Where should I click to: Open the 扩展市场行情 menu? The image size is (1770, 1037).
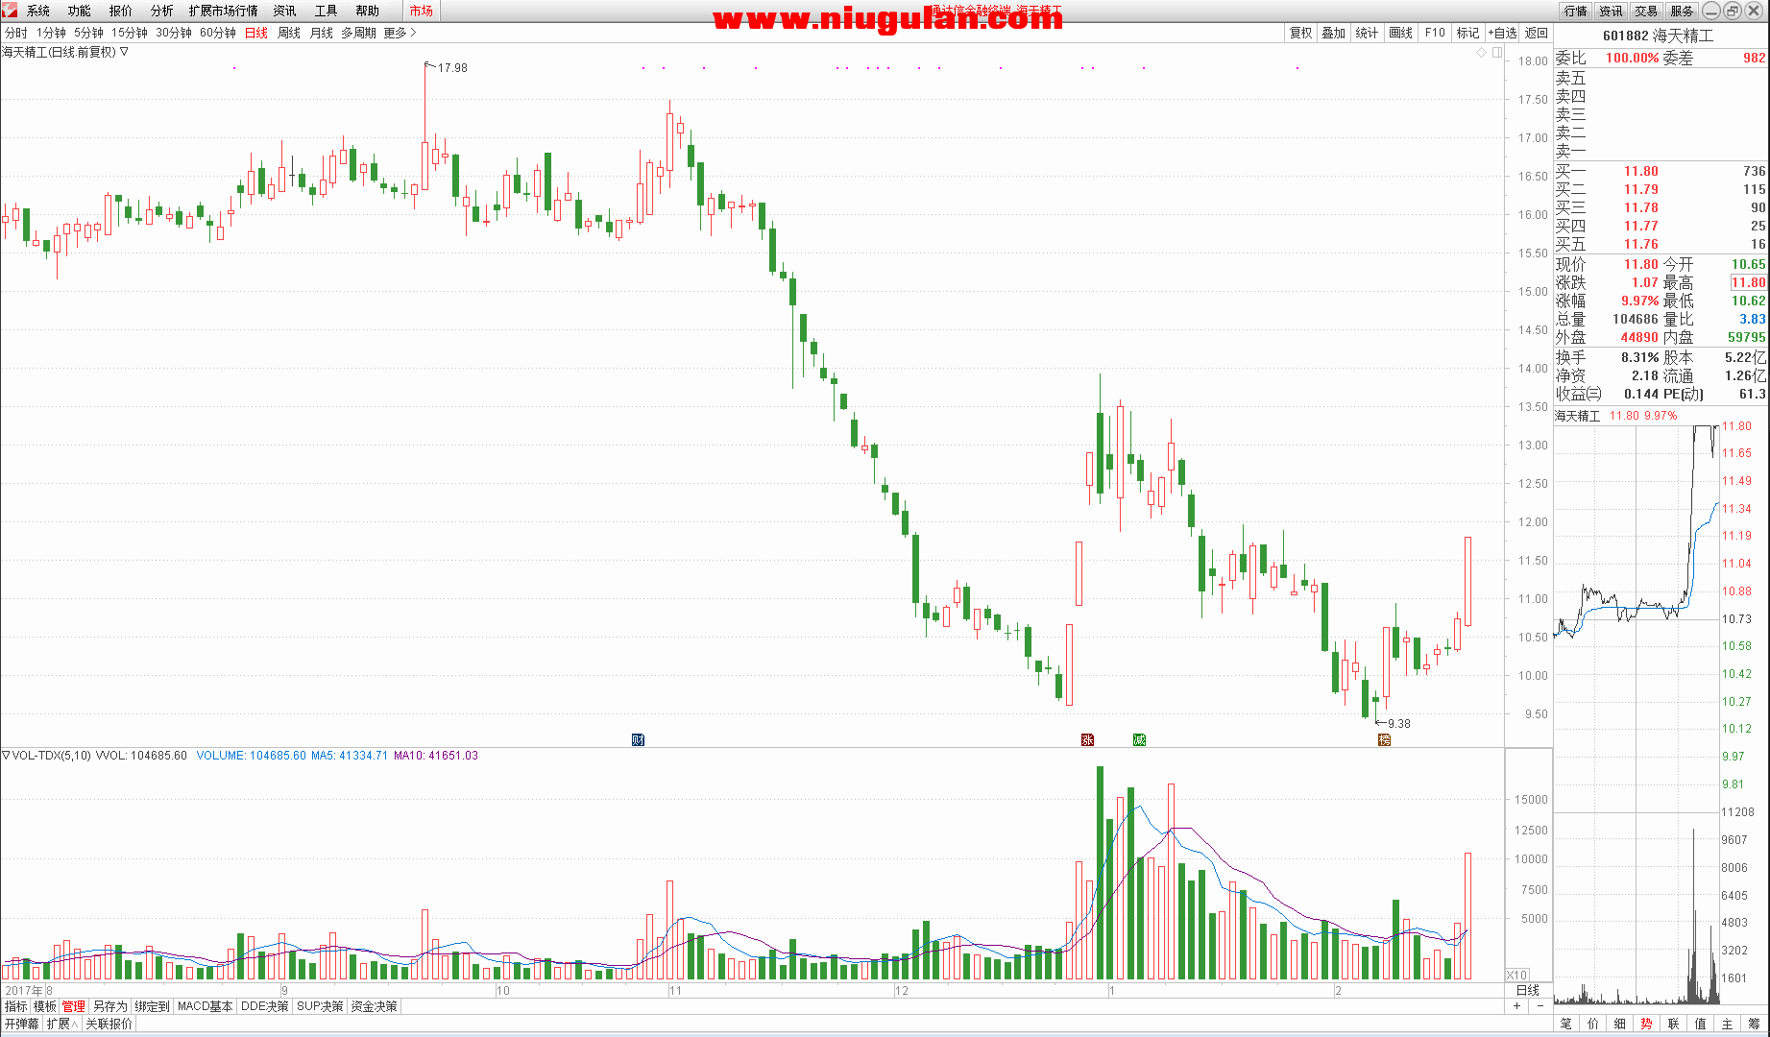pos(224,11)
